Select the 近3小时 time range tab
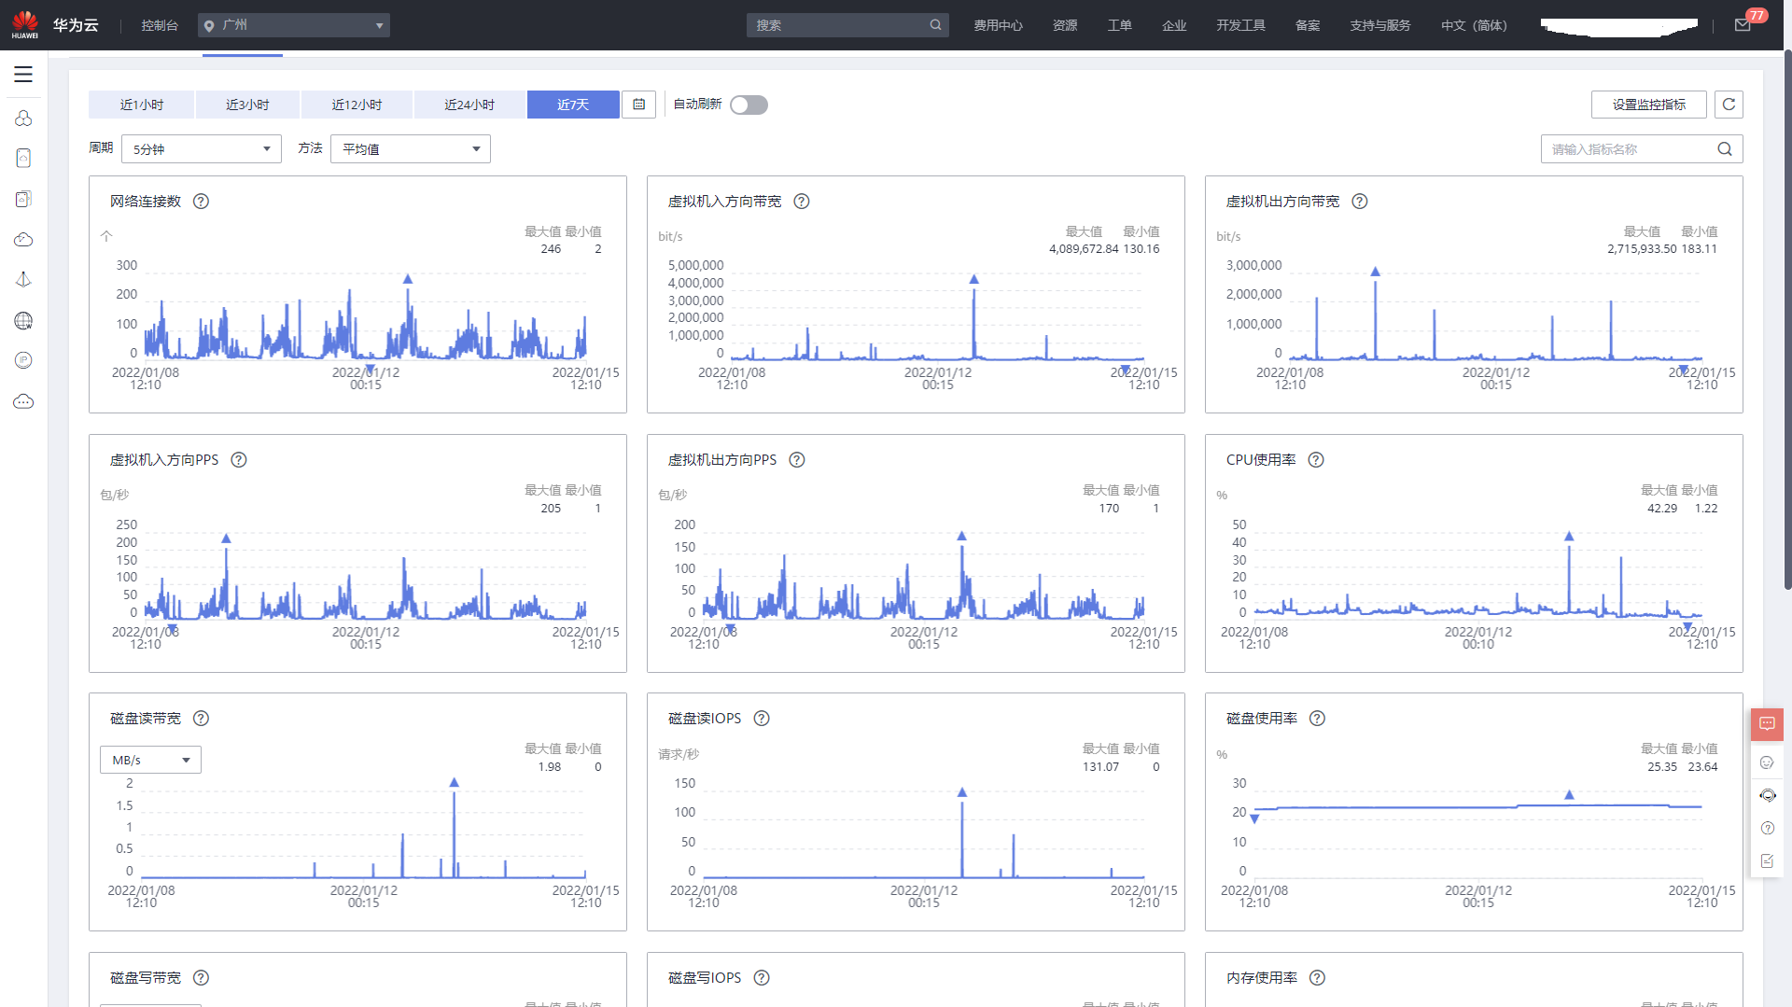 247,105
